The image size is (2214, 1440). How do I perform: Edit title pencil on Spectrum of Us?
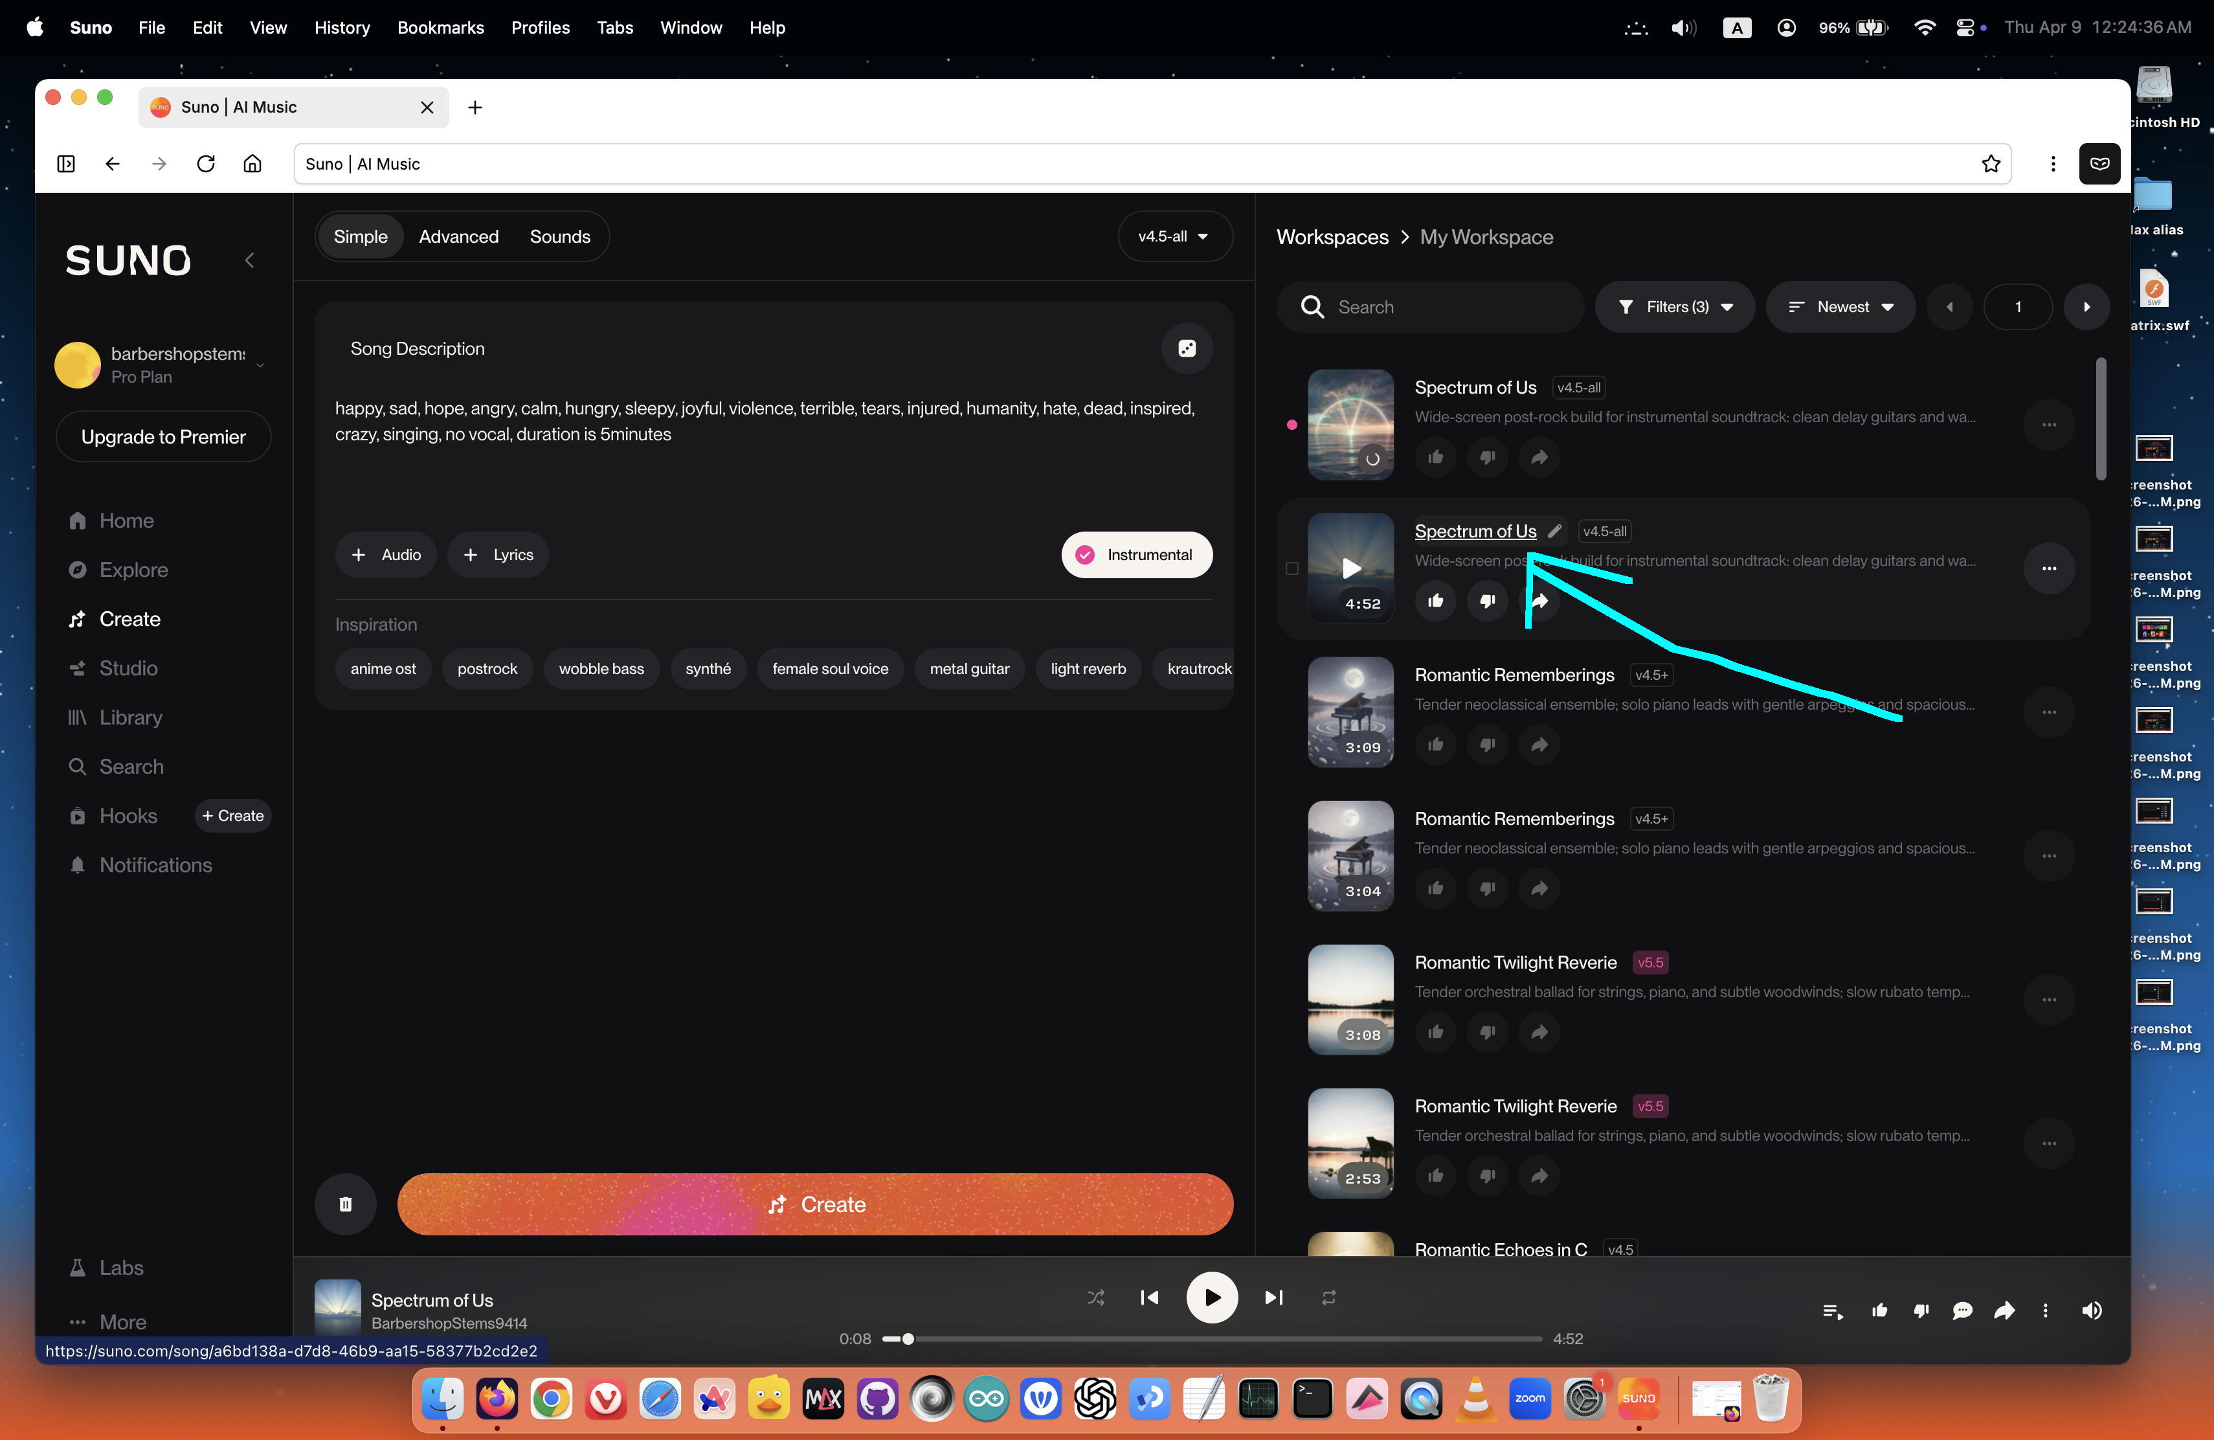tap(1554, 531)
